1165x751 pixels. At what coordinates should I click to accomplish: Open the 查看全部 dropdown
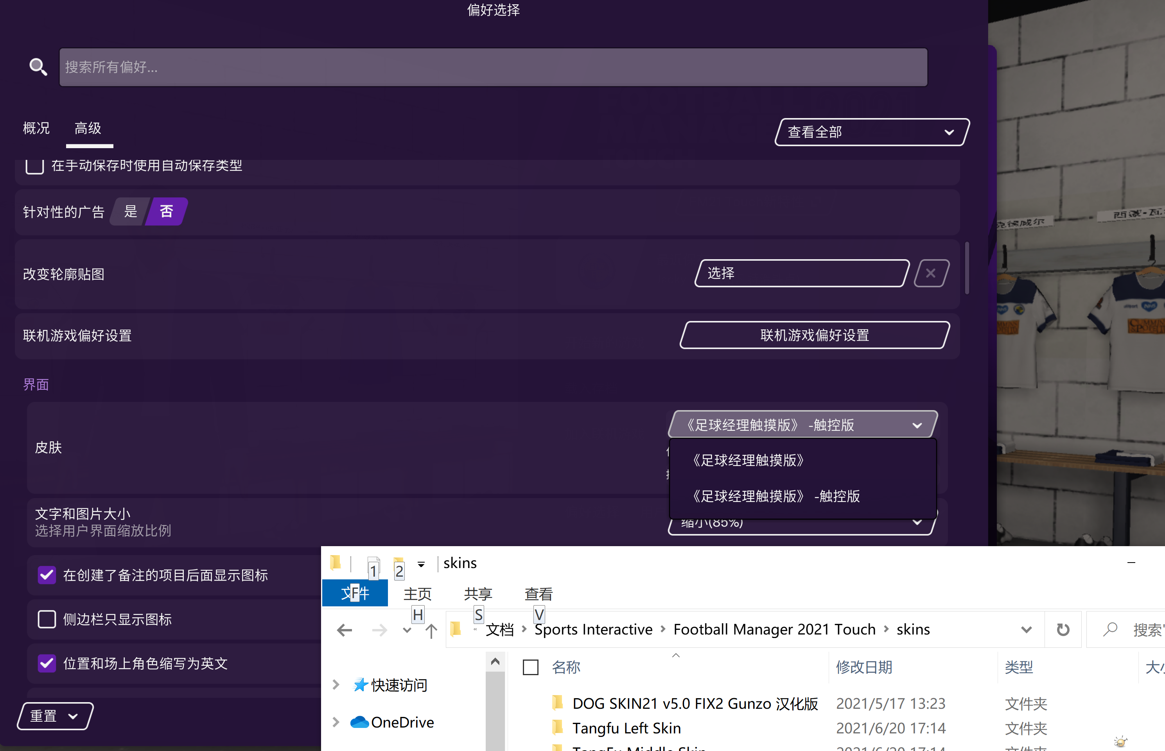(x=872, y=132)
